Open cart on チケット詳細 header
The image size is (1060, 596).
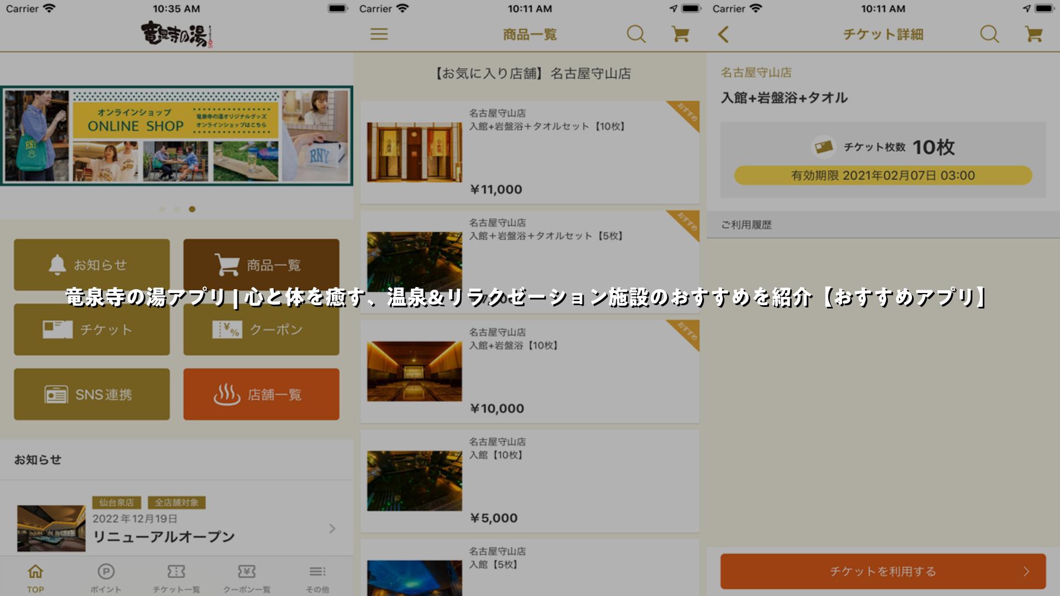[1033, 34]
